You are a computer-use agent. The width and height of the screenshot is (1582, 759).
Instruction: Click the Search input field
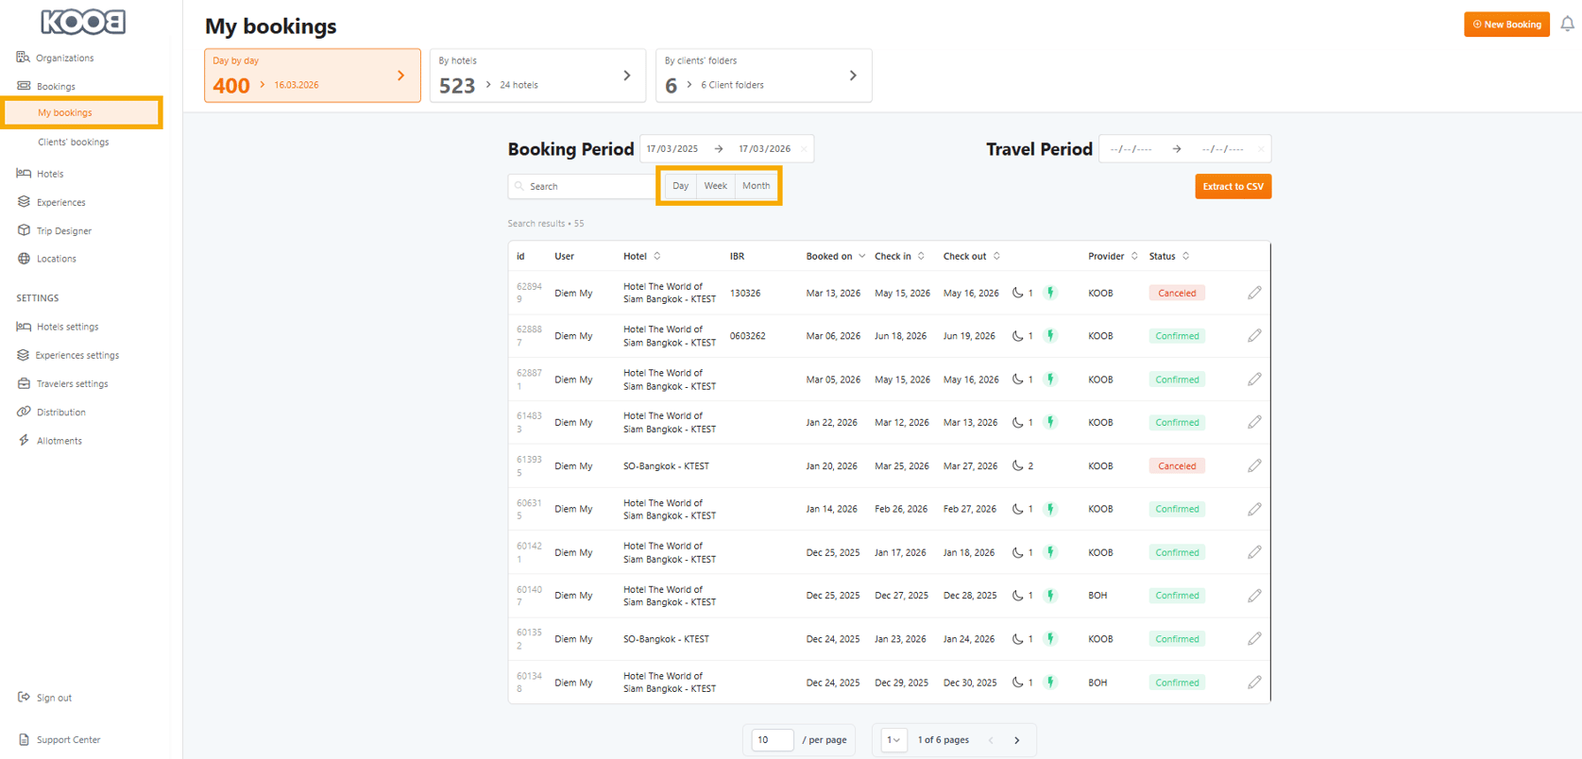(x=581, y=186)
